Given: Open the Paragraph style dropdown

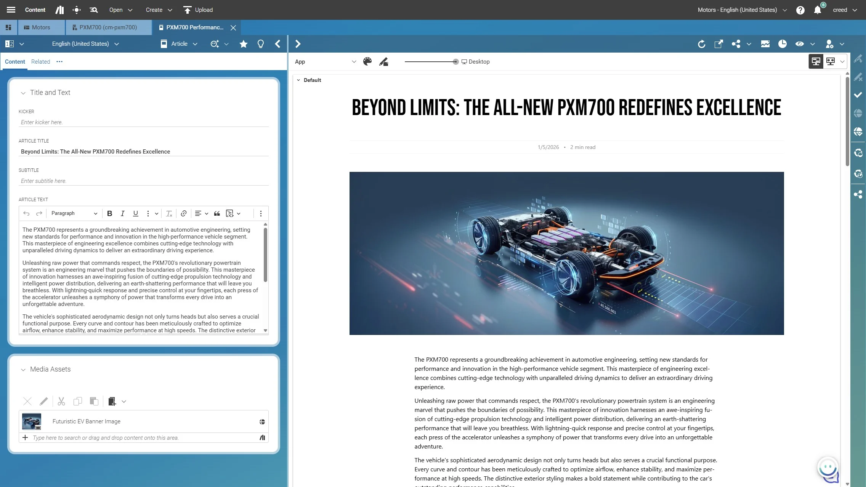Looking at the screenshot, I should (x=74, y=213).
